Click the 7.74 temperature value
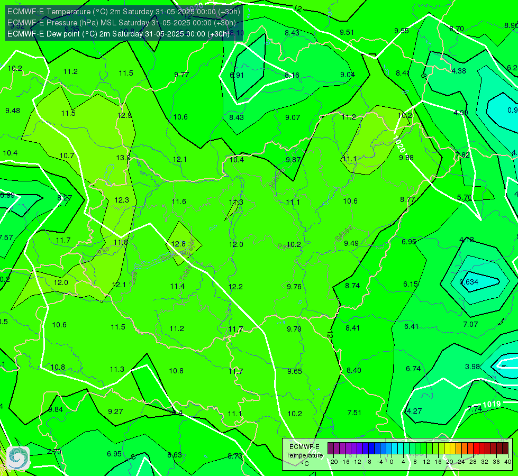This screenshot has height=476, width=518. pos(475,409)
